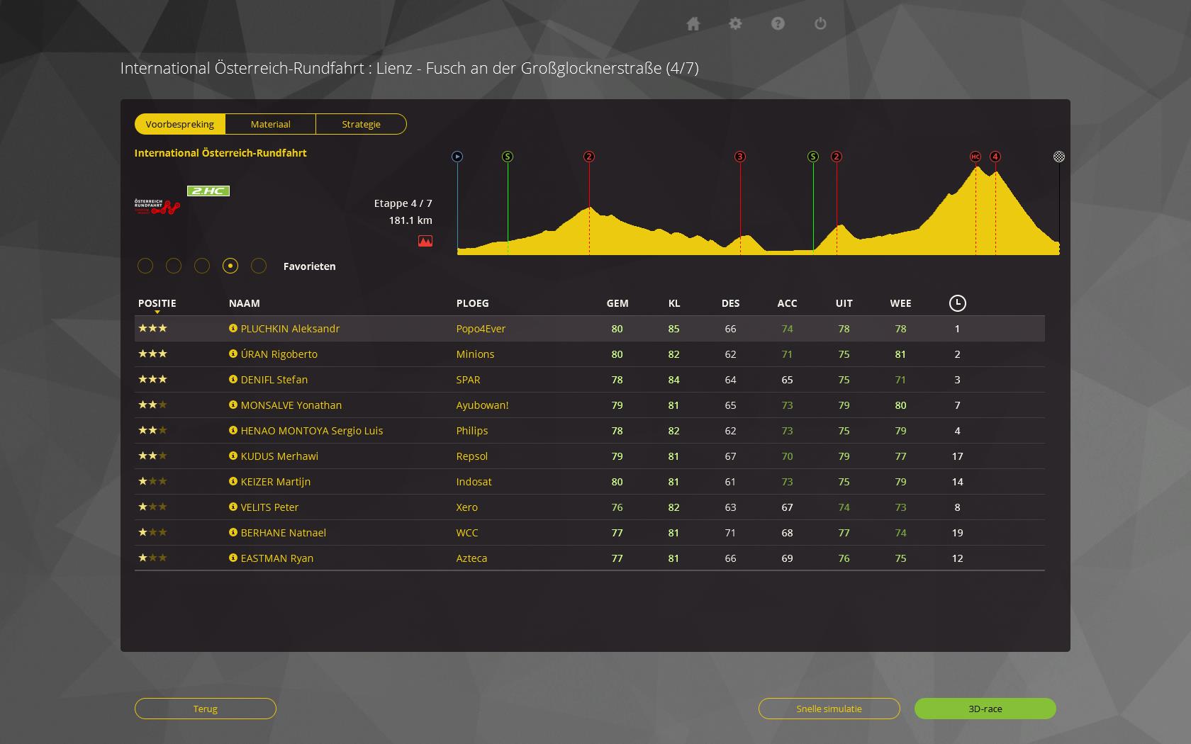
Task: Switch to the Materiaal tab
Action: coord(271,124)
